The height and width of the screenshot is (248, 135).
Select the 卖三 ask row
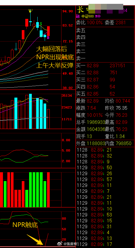(105, 45)
